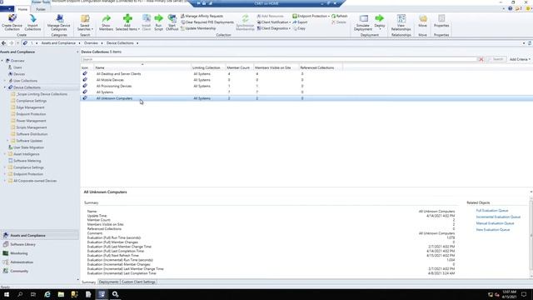This screenshot has height=300, width=533.
Task: Select Software Metering node
Action: 27,161
